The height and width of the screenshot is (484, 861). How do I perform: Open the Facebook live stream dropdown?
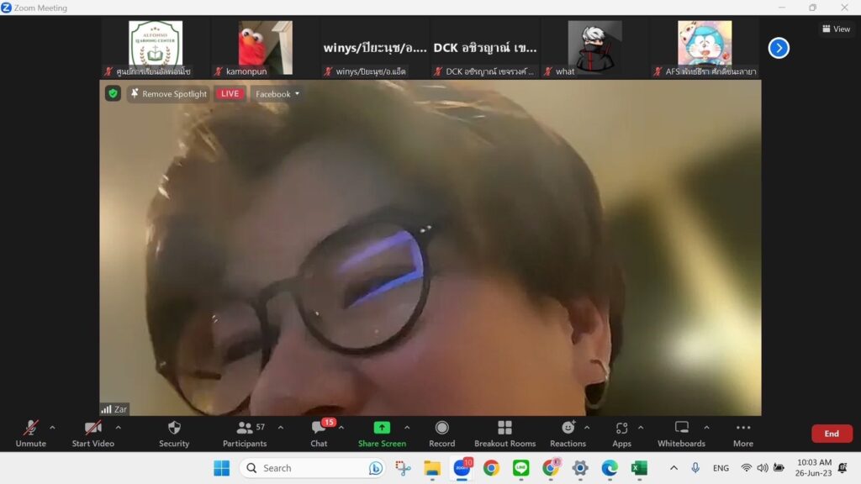[x=277, y=94]
